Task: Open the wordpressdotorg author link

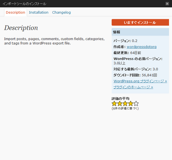Action: pyautogui.click(x=141, y=47)
